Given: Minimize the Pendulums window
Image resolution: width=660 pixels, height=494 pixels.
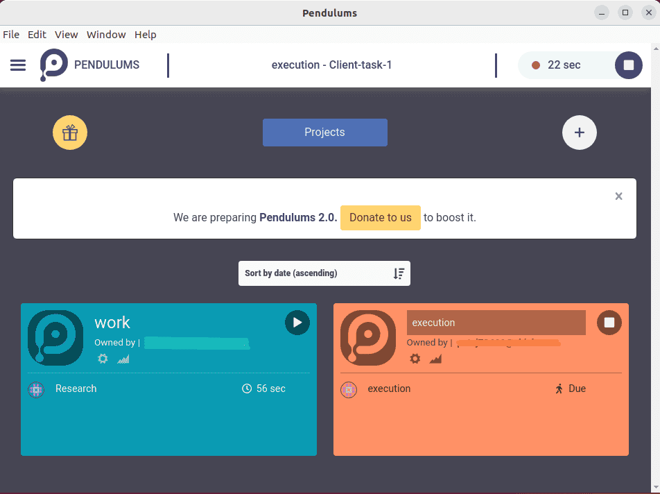Looking at the screenshot, I should point(602,13).
